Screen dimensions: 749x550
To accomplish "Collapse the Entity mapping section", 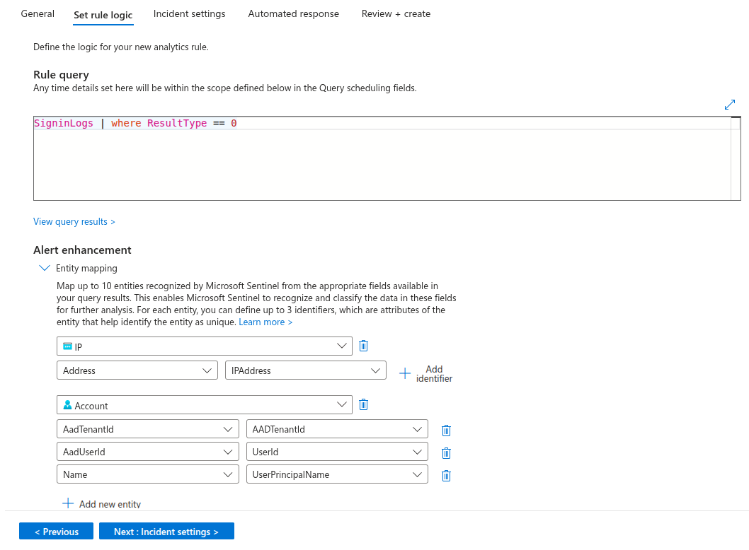I will tap(45, 268).
